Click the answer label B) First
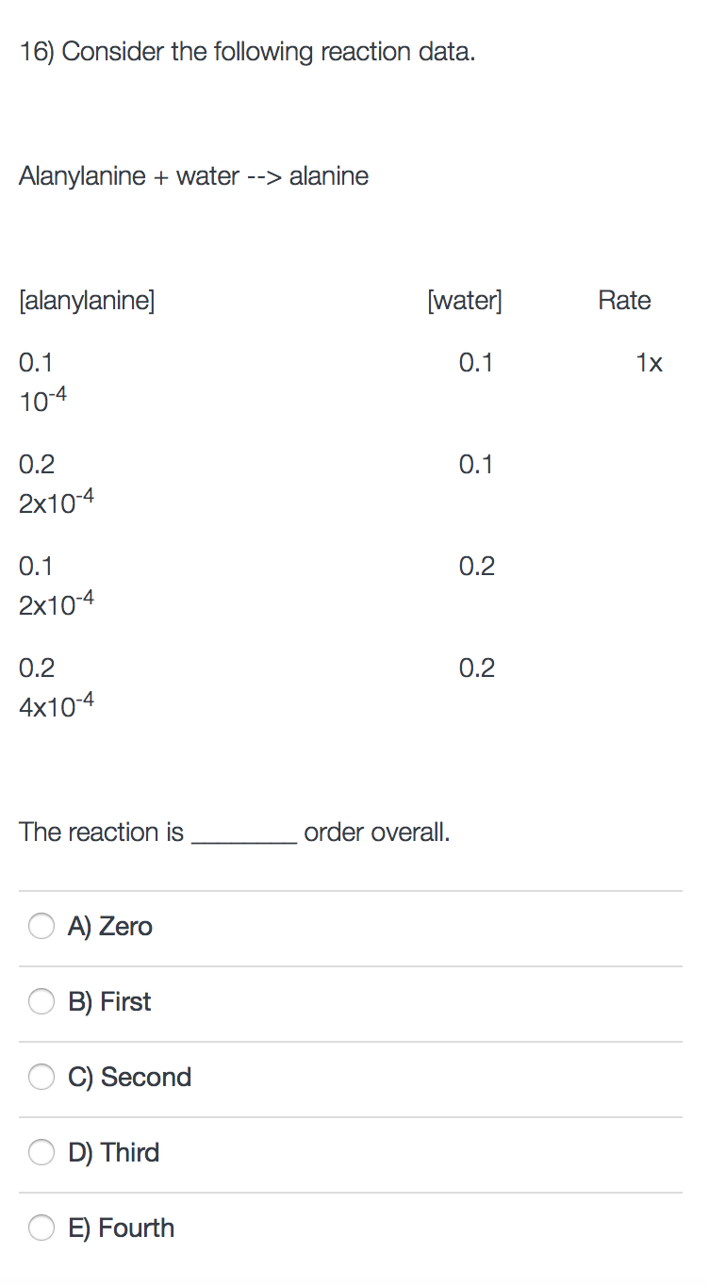The width and height of the screenshot is (709, 1286). coord(110,1001)
